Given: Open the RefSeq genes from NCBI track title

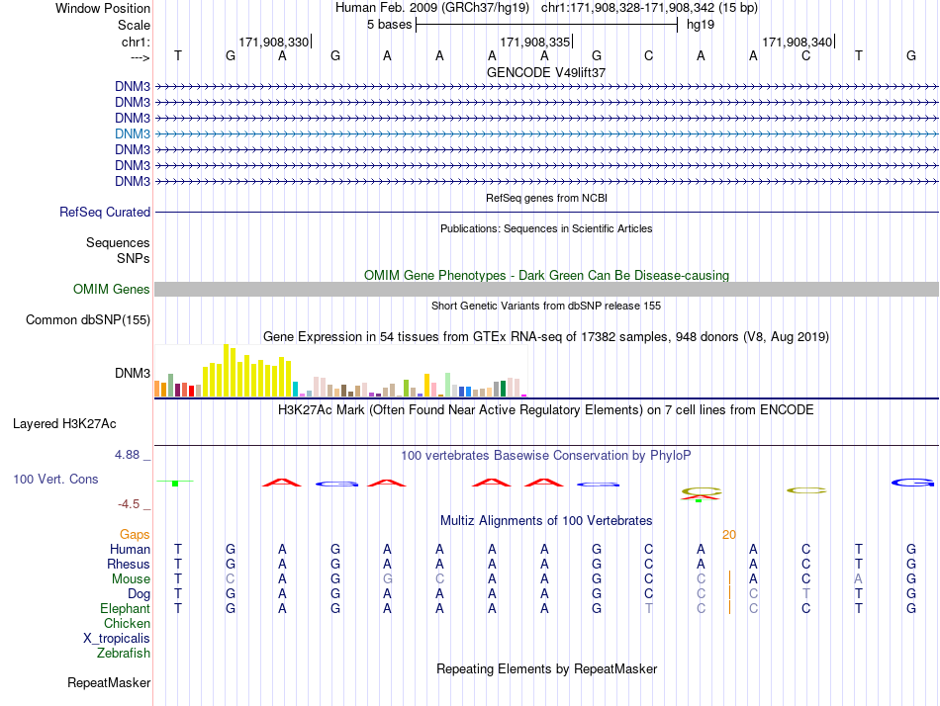Looking at the screenshot, I should 546,198.
